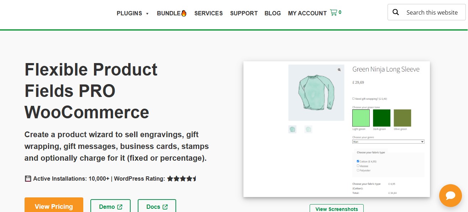
Task: Open the Choose your genre dropdown
Action: (x=388, y=141)
